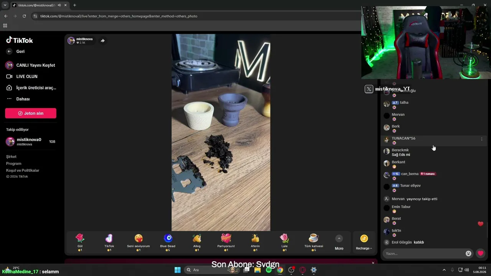Click Berackmk message Sağ Eds mi
Screen dimensions: 491x276
pyautogui.click(x=401, y=155)
